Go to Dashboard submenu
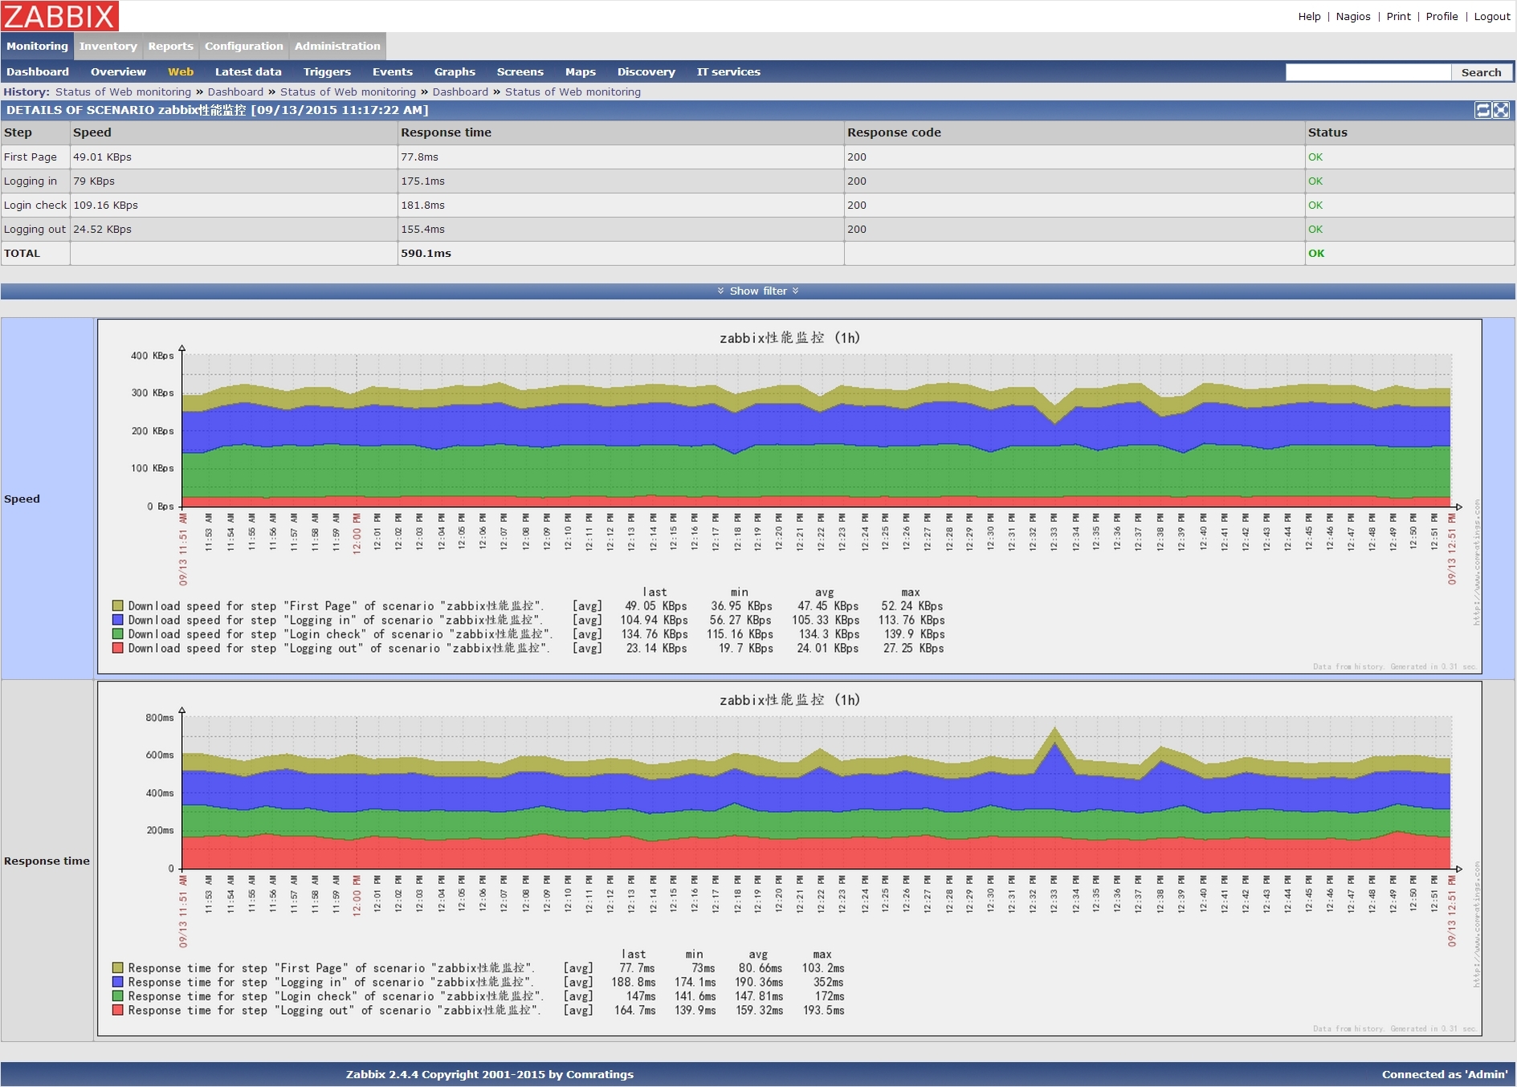Screen dimensions: 1517x1087 point(38,71)
